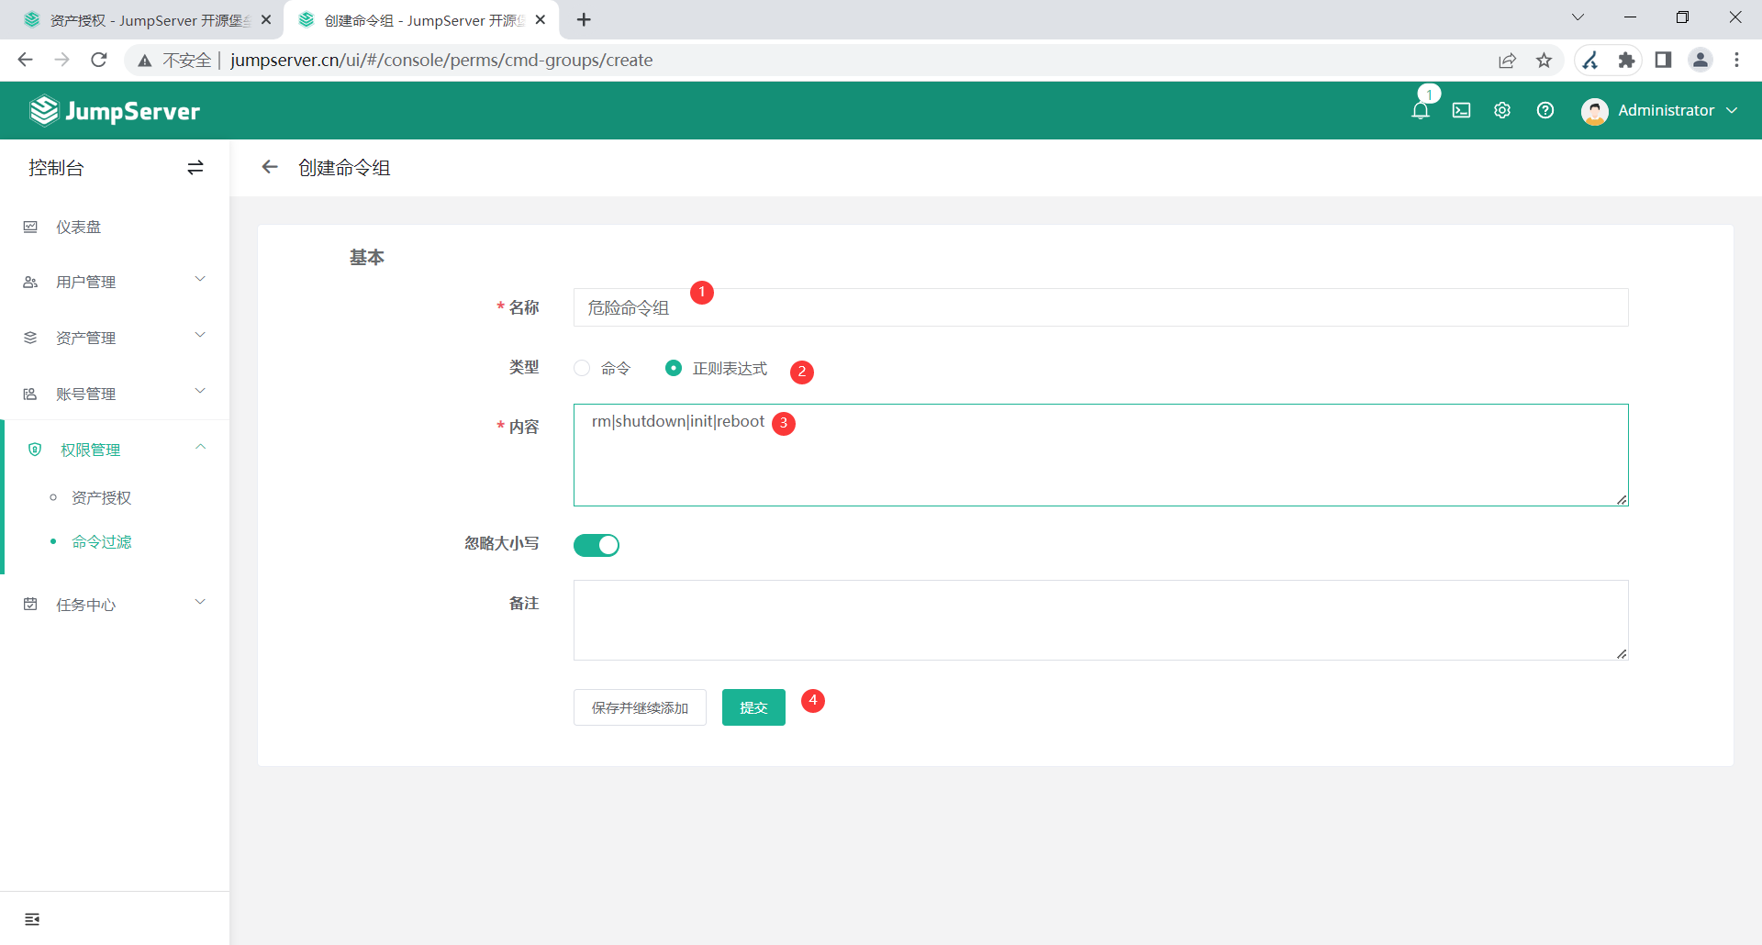This screenshot has width=1762, height=945.
Task: Bookmark this page with the star icon
Action: (x=1545, y=61)
